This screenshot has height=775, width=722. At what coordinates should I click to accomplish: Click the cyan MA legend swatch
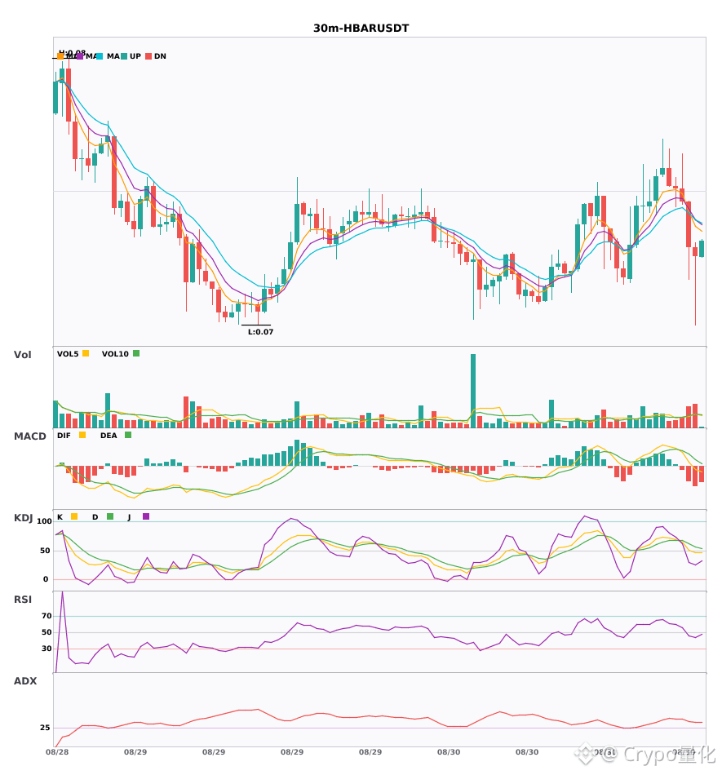pyautogui.click(x=100, y=56)
